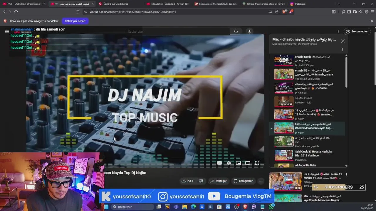Close the Mix playlist panel

point(343,41)
